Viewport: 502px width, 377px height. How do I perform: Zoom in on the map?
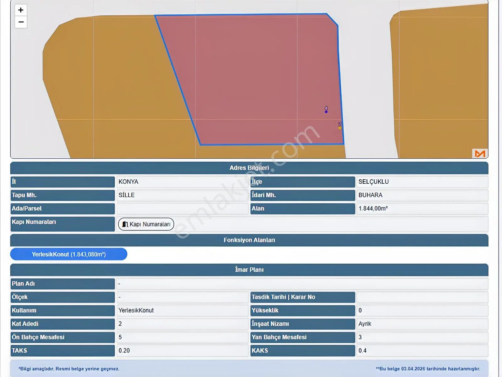pos(21,10)
